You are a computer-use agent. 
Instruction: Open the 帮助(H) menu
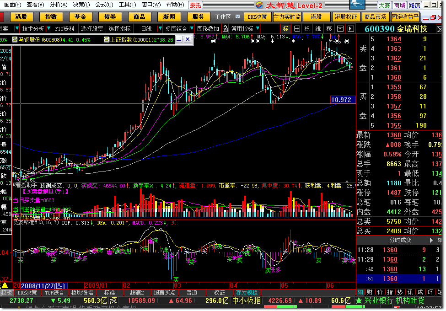175,5
